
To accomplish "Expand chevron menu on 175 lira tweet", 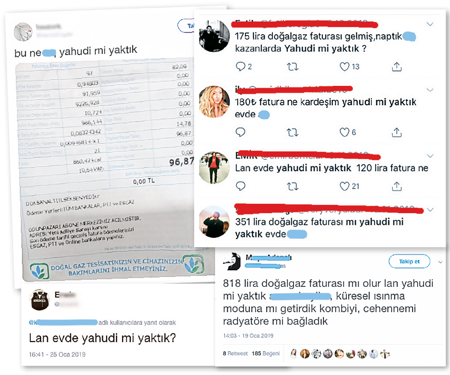I will [430, 24].
